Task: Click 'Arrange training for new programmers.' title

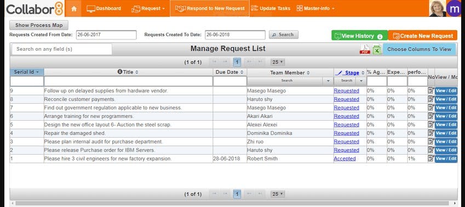Action: tap(89, 116)
